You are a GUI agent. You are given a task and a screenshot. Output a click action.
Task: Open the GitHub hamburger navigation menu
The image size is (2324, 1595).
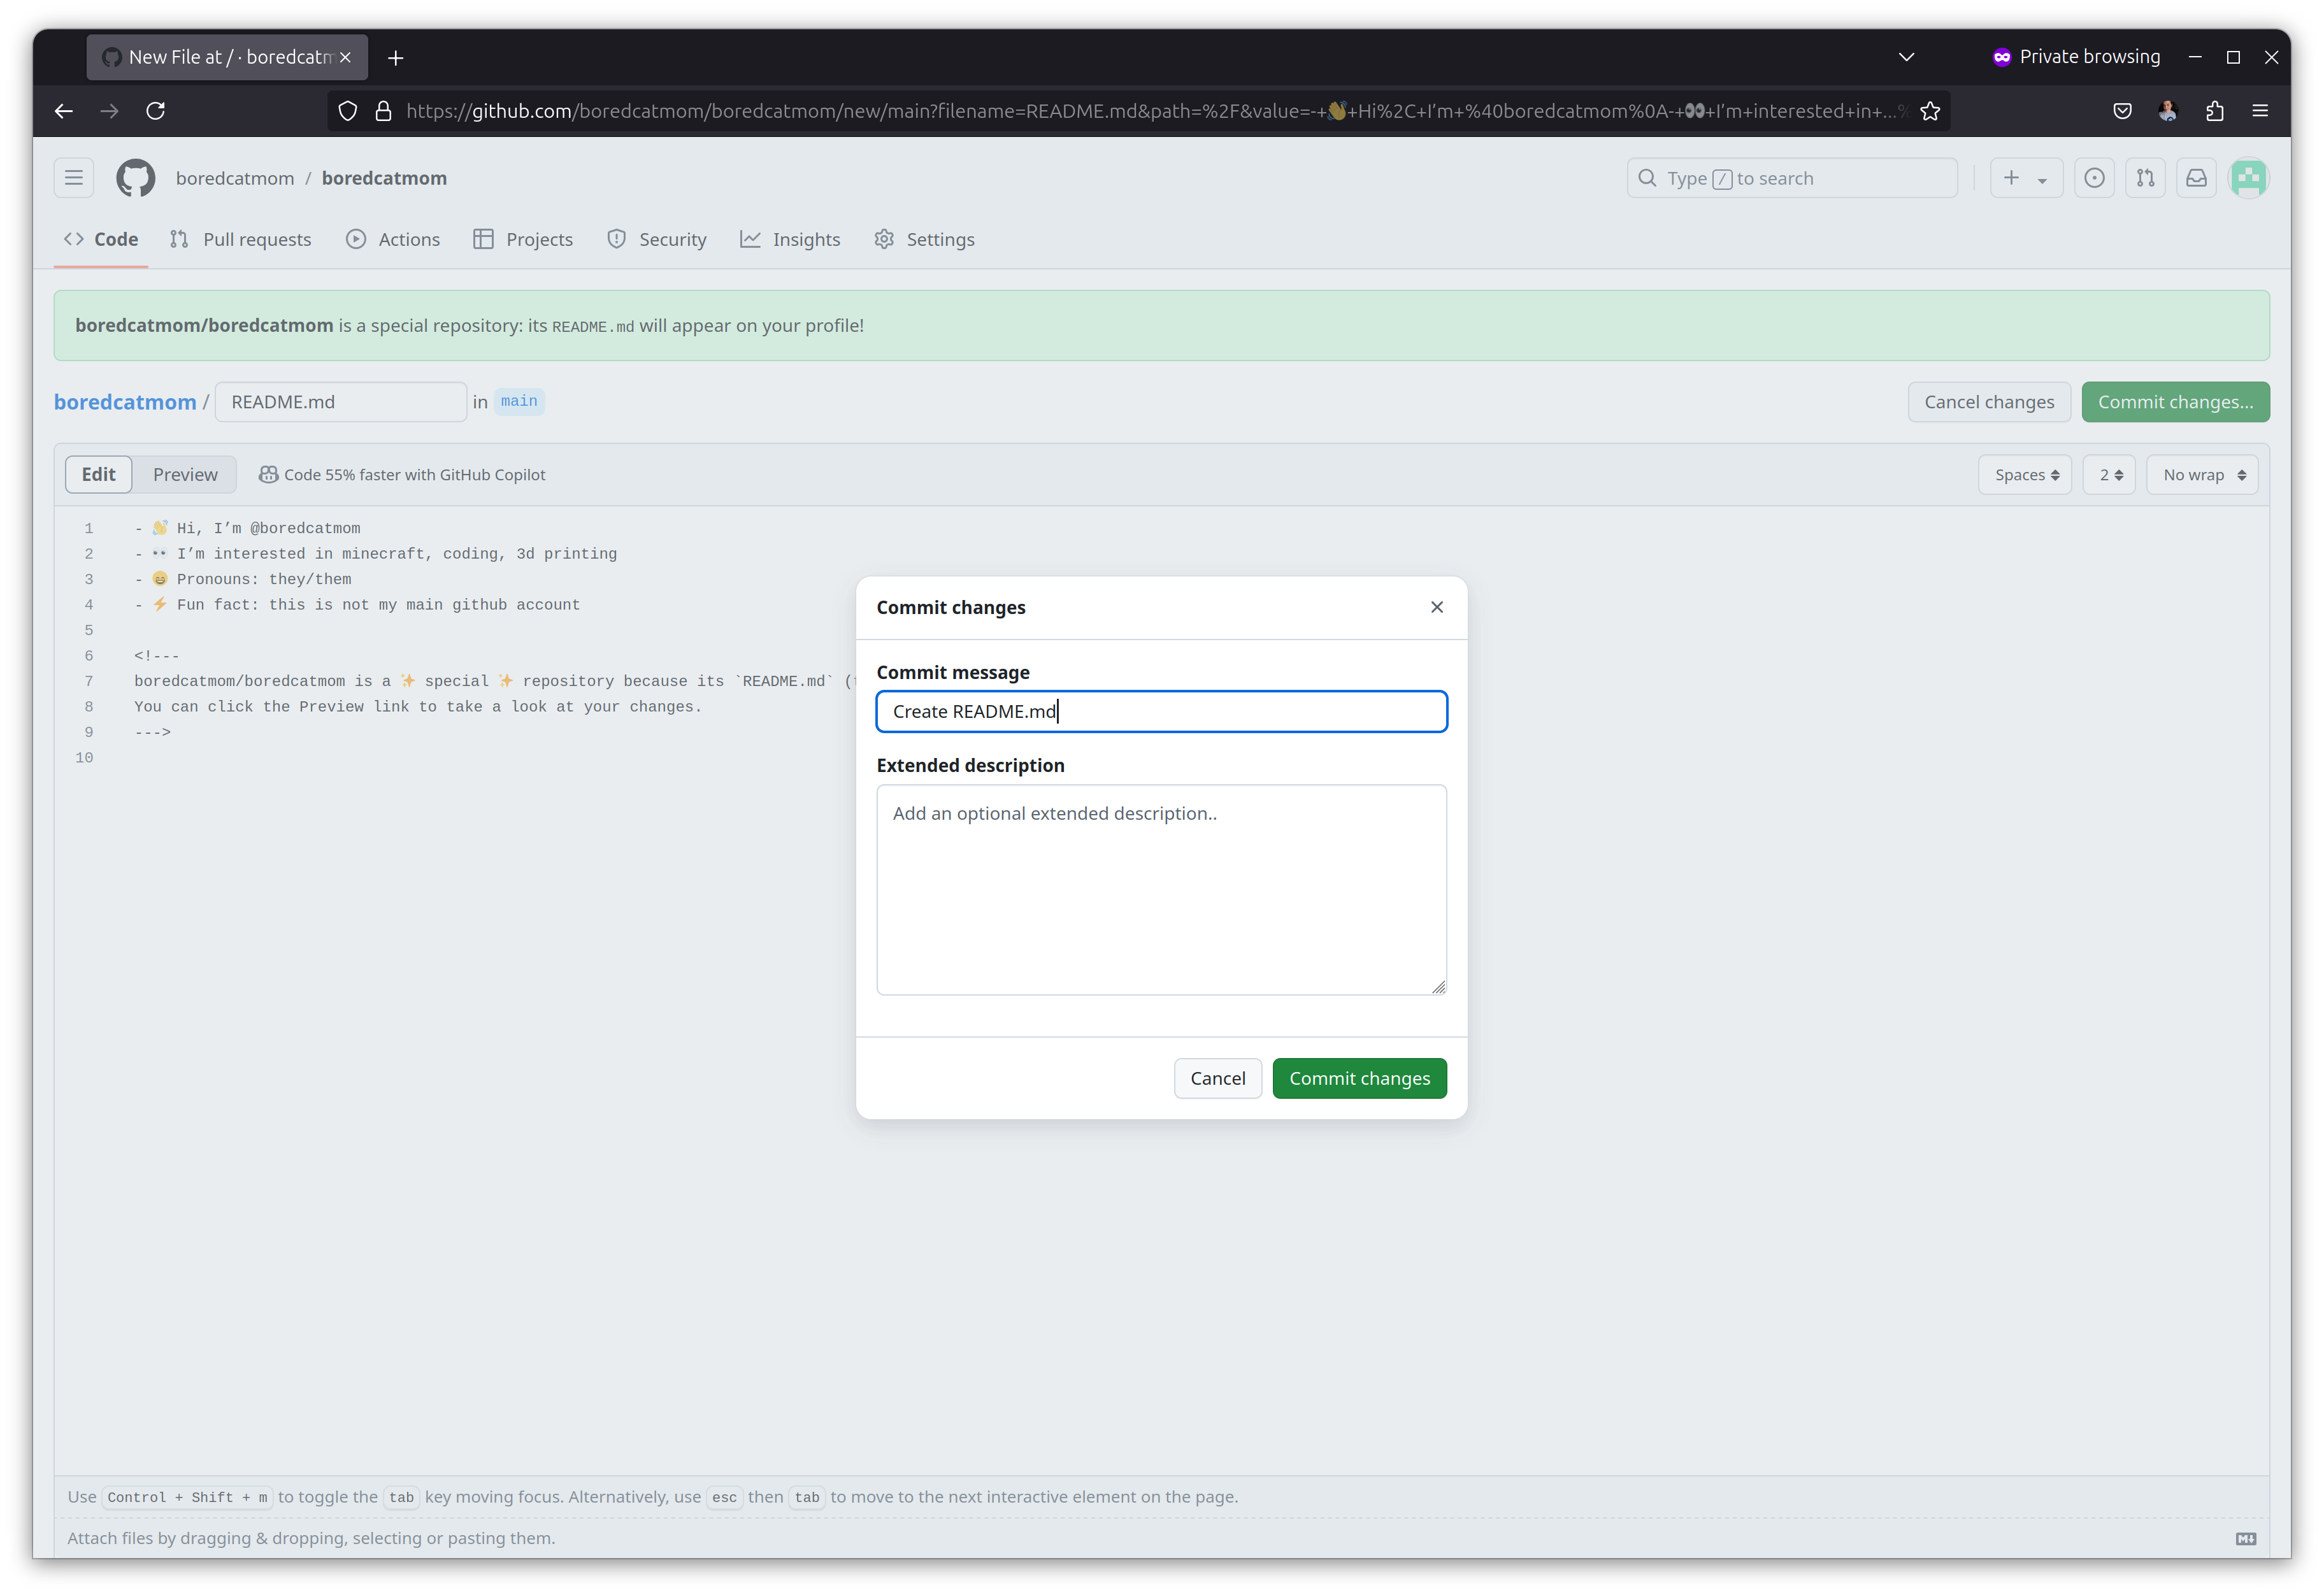point(74,178)
